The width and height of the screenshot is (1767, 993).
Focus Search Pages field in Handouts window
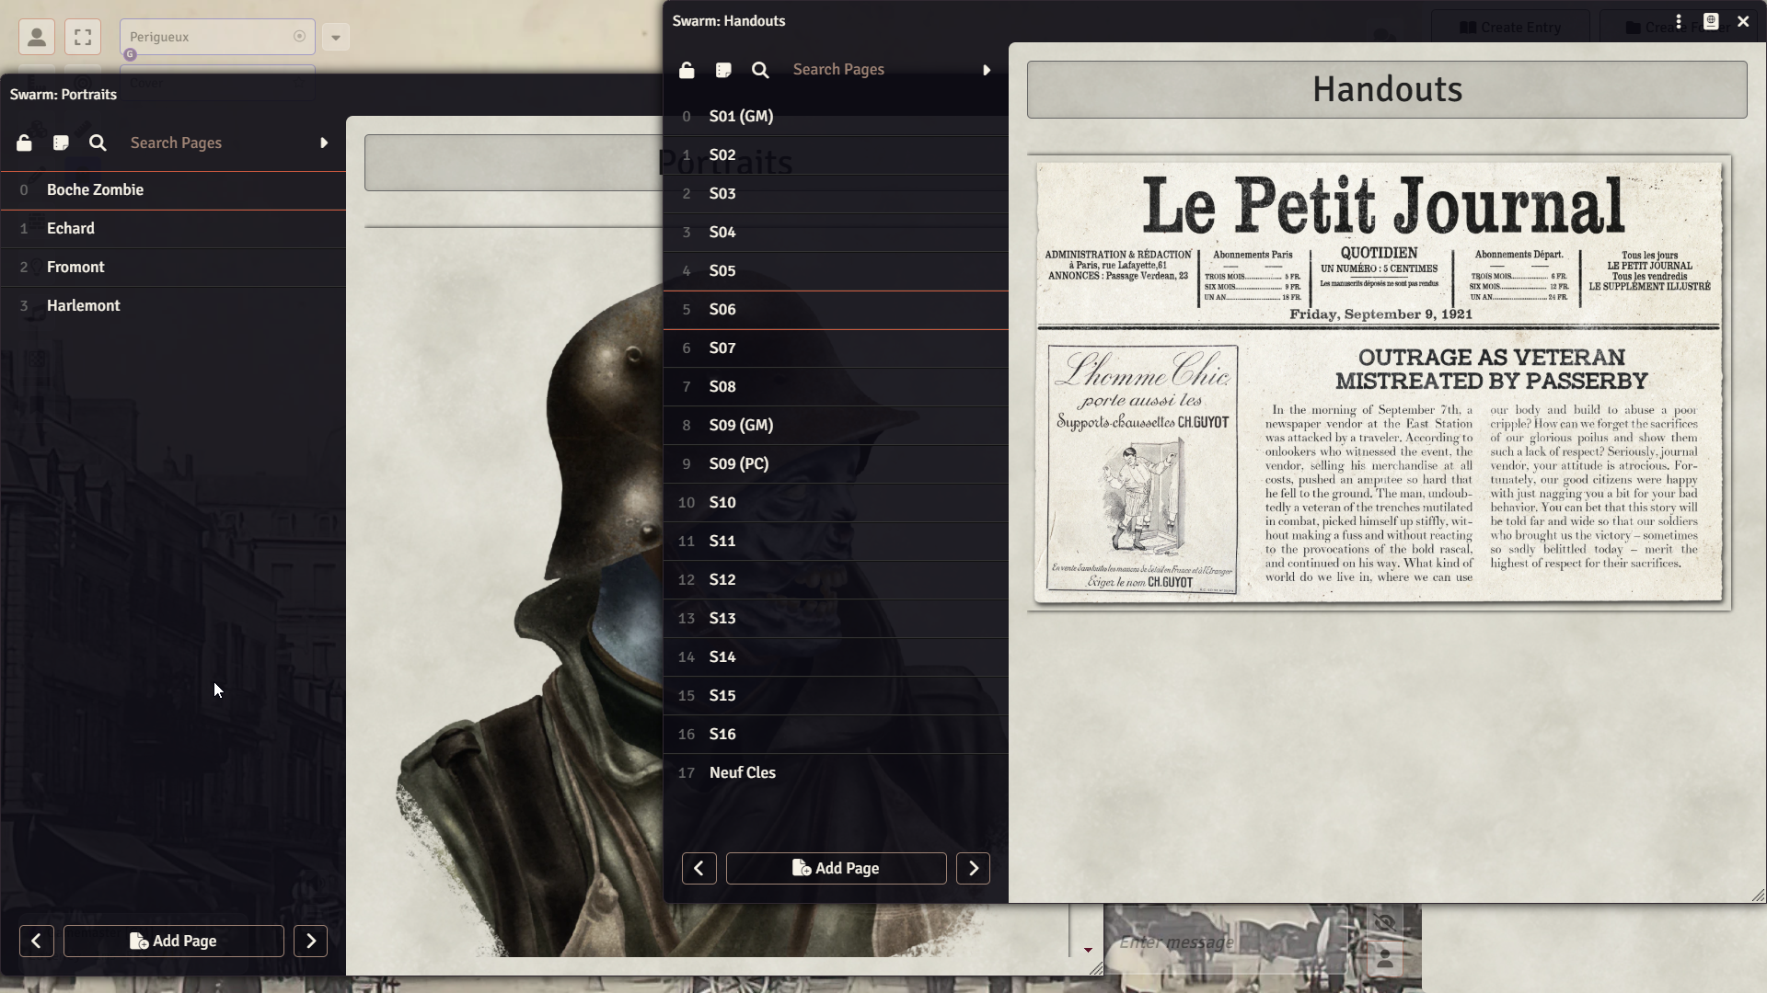pyautogui.click(x=879, y=70)
